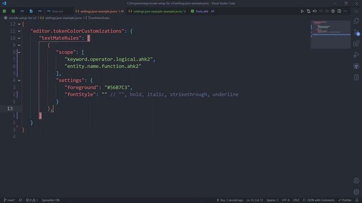
Task: Open the Accounts menu icon
Action: tap(356, 180)
